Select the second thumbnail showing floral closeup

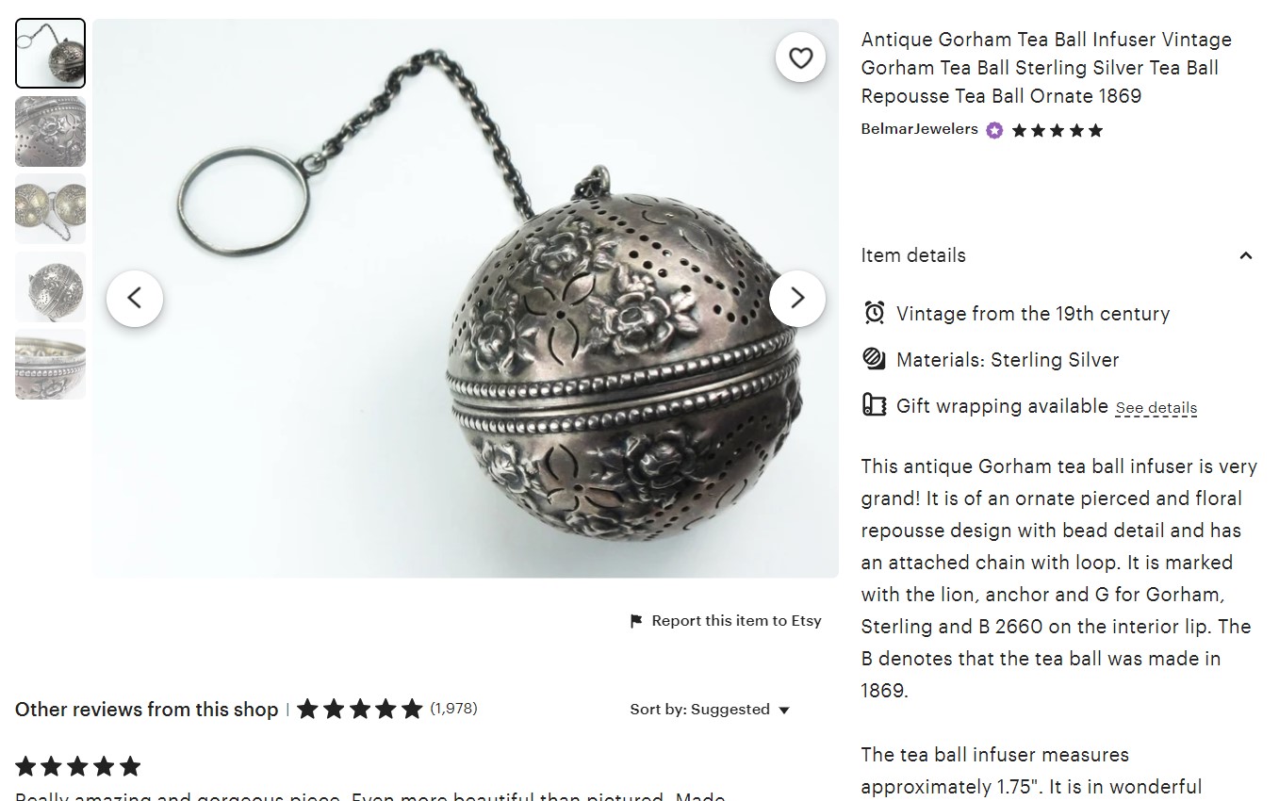[x=51, y=131]
